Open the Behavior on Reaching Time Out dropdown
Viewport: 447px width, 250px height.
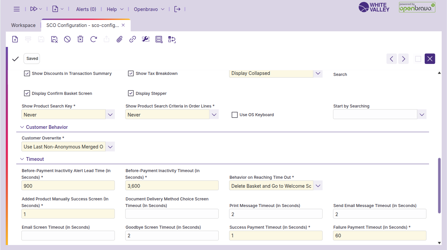[x=318, y=185]
